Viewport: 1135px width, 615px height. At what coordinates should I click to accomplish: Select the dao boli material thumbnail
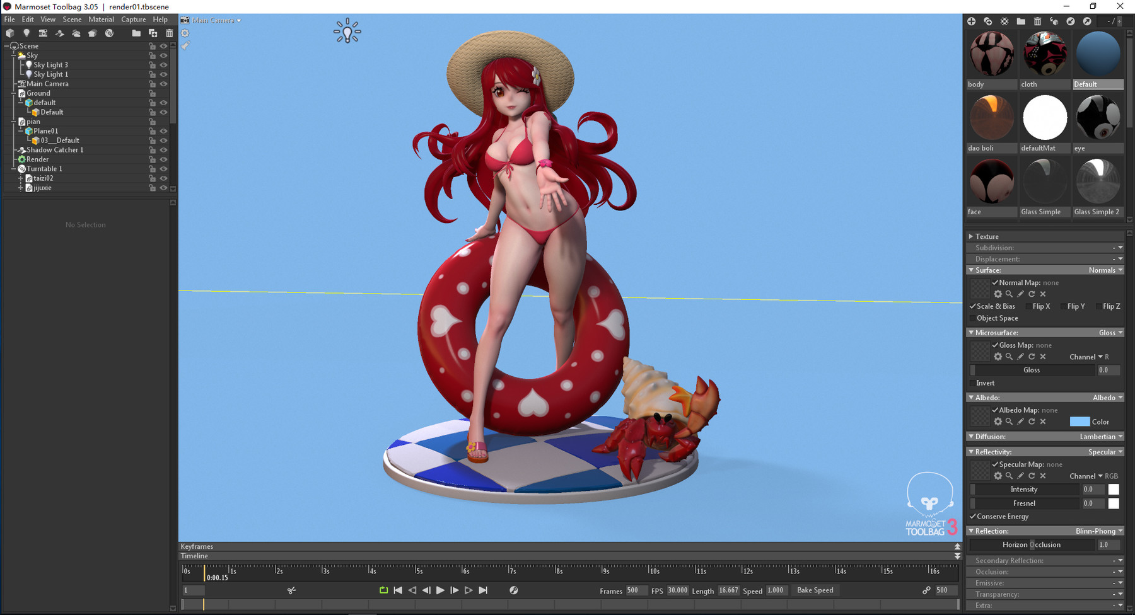(992, 118)
